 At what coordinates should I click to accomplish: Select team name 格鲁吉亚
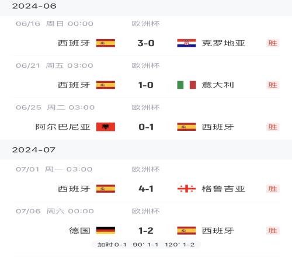[x=223, y=189]
